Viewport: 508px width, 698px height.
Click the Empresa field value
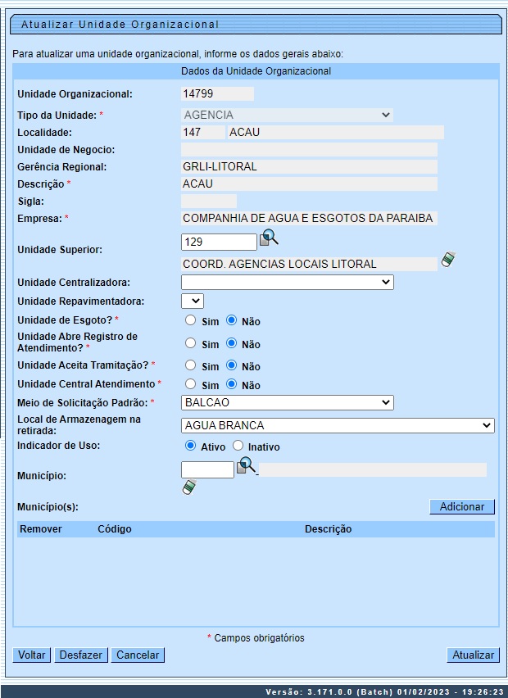click(309, 218)
